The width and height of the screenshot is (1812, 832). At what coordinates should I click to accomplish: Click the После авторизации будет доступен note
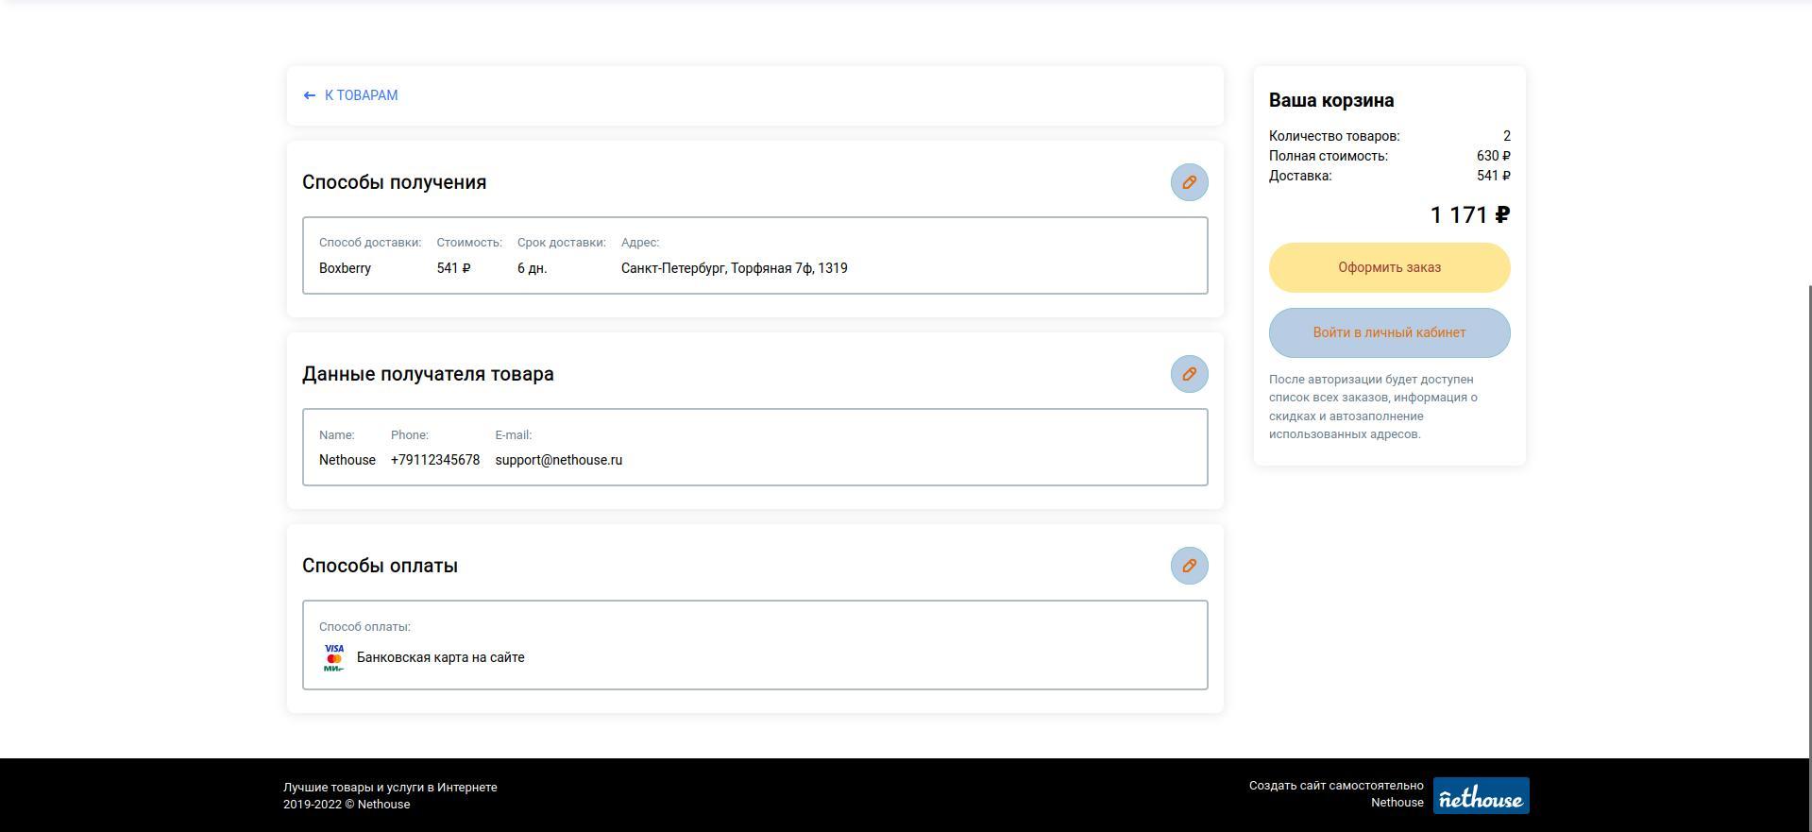[1373, 407]
